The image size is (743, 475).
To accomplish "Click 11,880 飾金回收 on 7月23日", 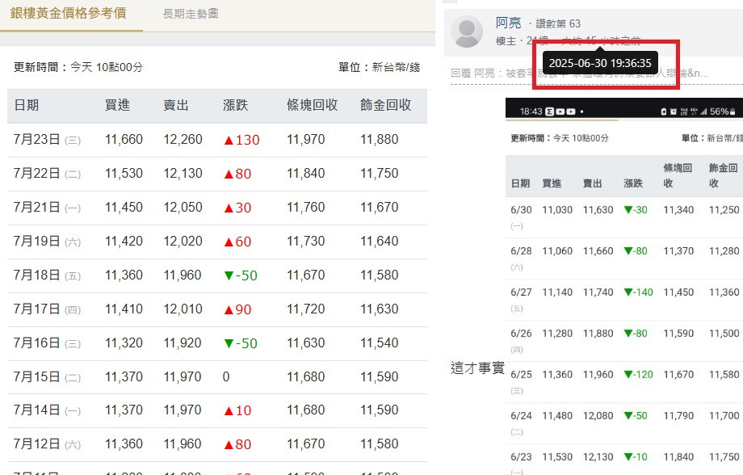I will pos(379,140).
